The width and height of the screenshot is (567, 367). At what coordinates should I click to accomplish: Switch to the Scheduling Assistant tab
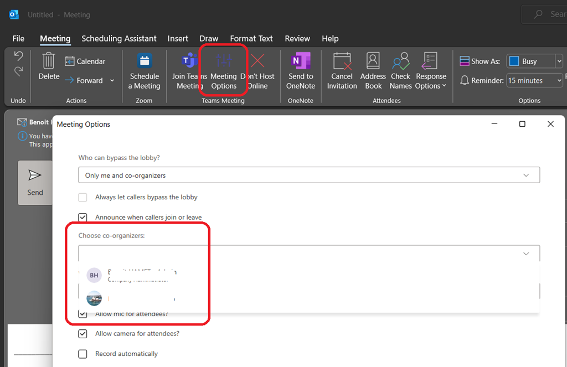point(119,39)
